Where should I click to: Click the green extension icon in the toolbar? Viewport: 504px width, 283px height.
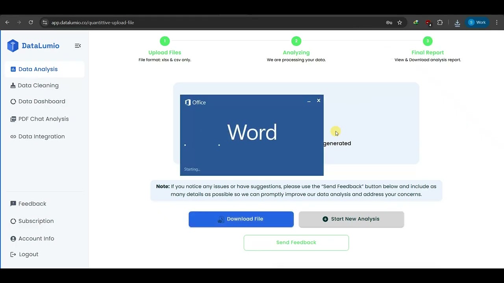[x=416, y=22]
